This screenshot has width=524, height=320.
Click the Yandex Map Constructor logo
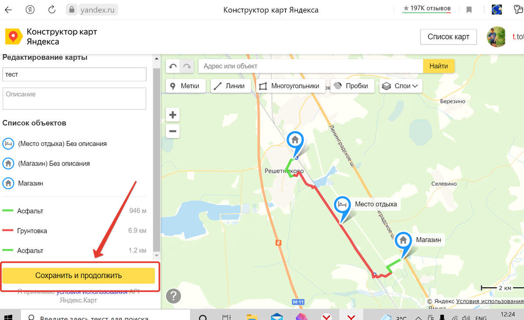pos(51,37)
